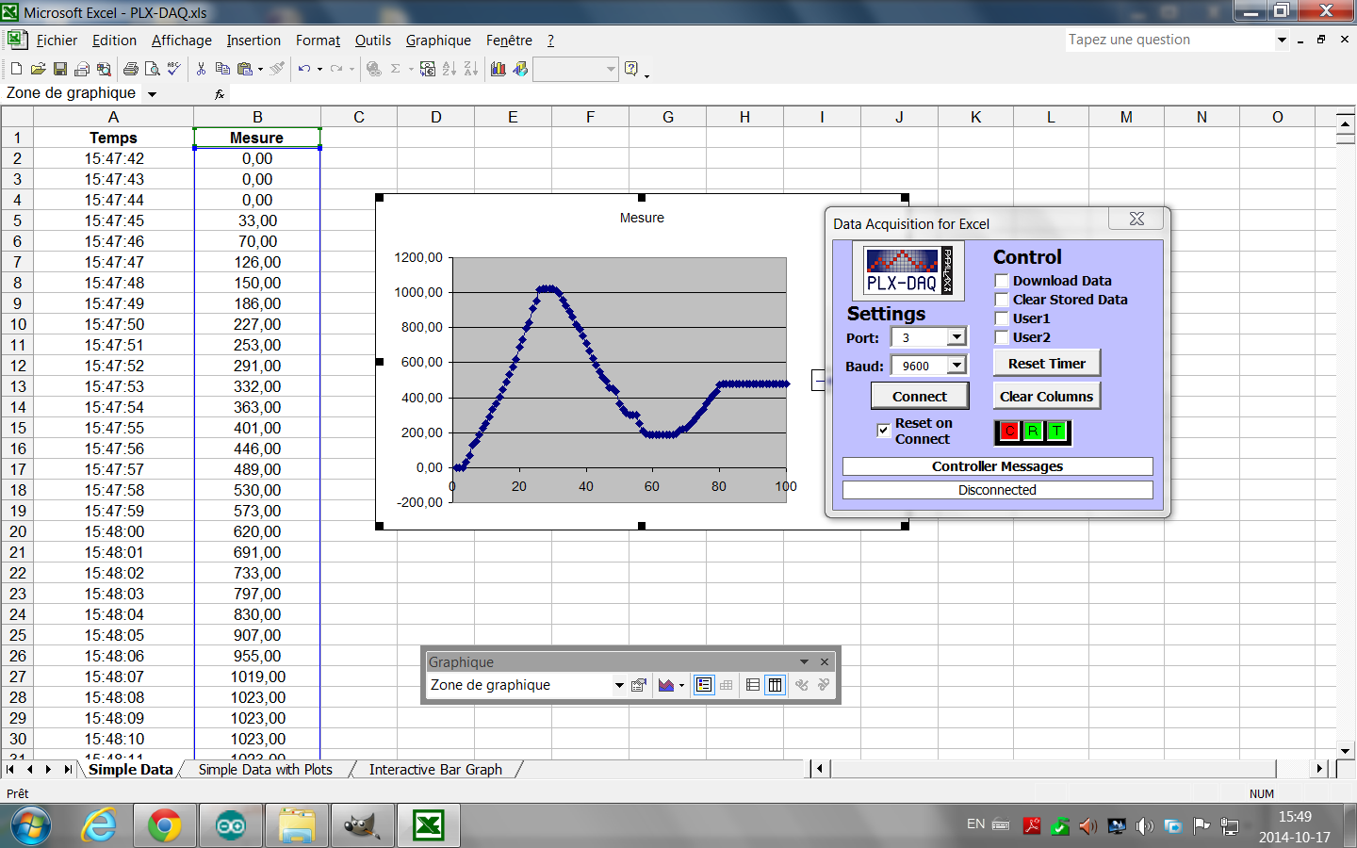Select column B header

(257, 117)
